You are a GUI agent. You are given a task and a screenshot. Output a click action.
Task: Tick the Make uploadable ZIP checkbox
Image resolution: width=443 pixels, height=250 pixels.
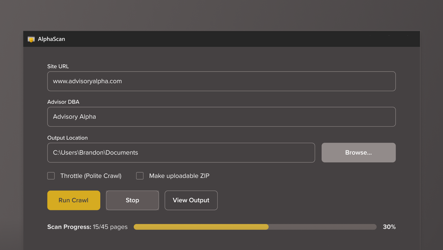[x=140, y=176]
